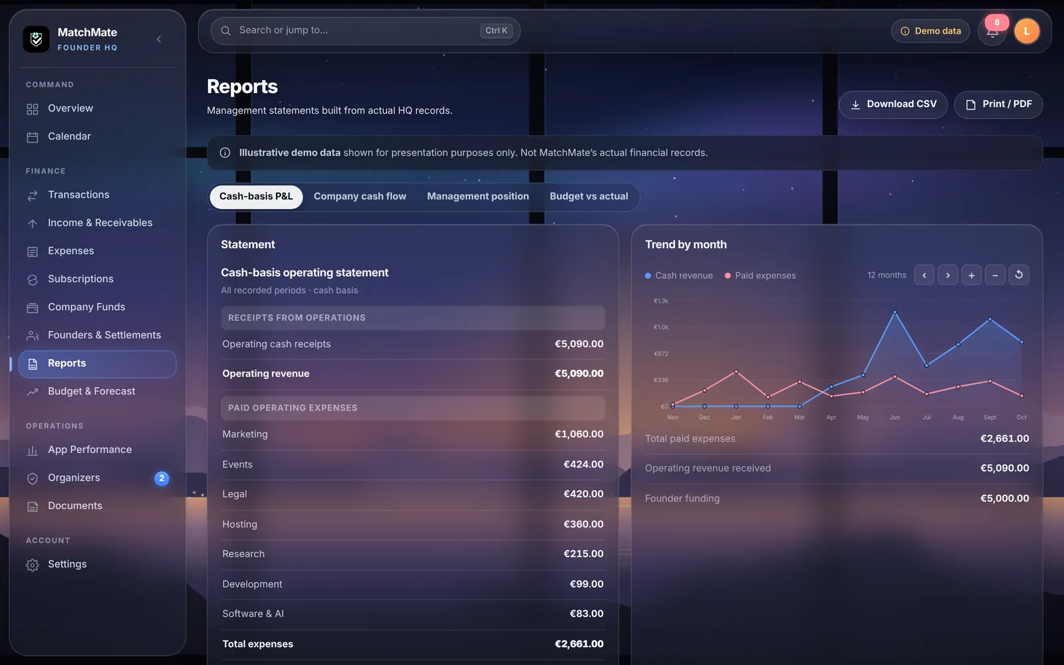The height and width of the screenshot is (665, 1064).
Task: Pan chart to next months
Action: pos(948,275)
